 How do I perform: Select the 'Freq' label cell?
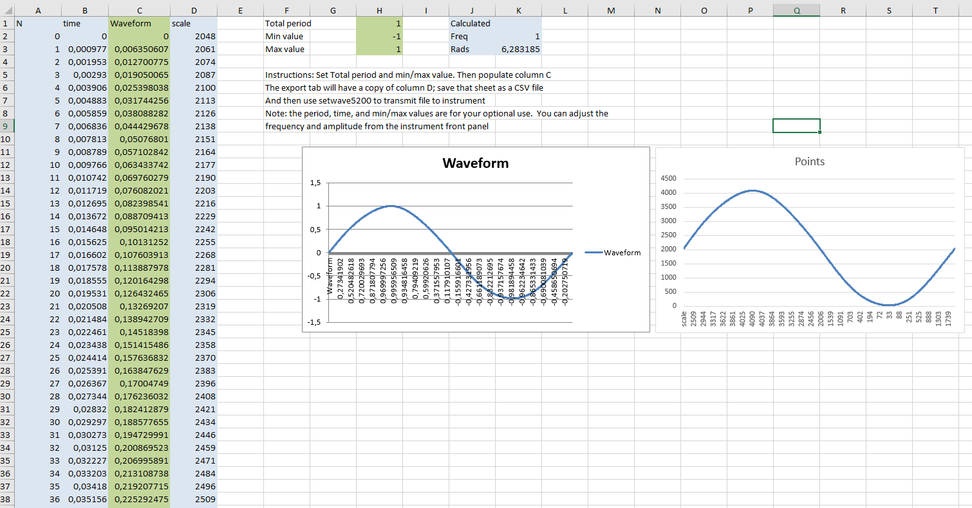[x=472, y=36]
